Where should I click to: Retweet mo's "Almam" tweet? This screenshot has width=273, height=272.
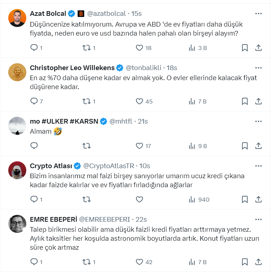pos(87,146)
